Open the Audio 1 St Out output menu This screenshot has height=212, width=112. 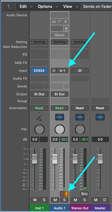coord(60,94)
